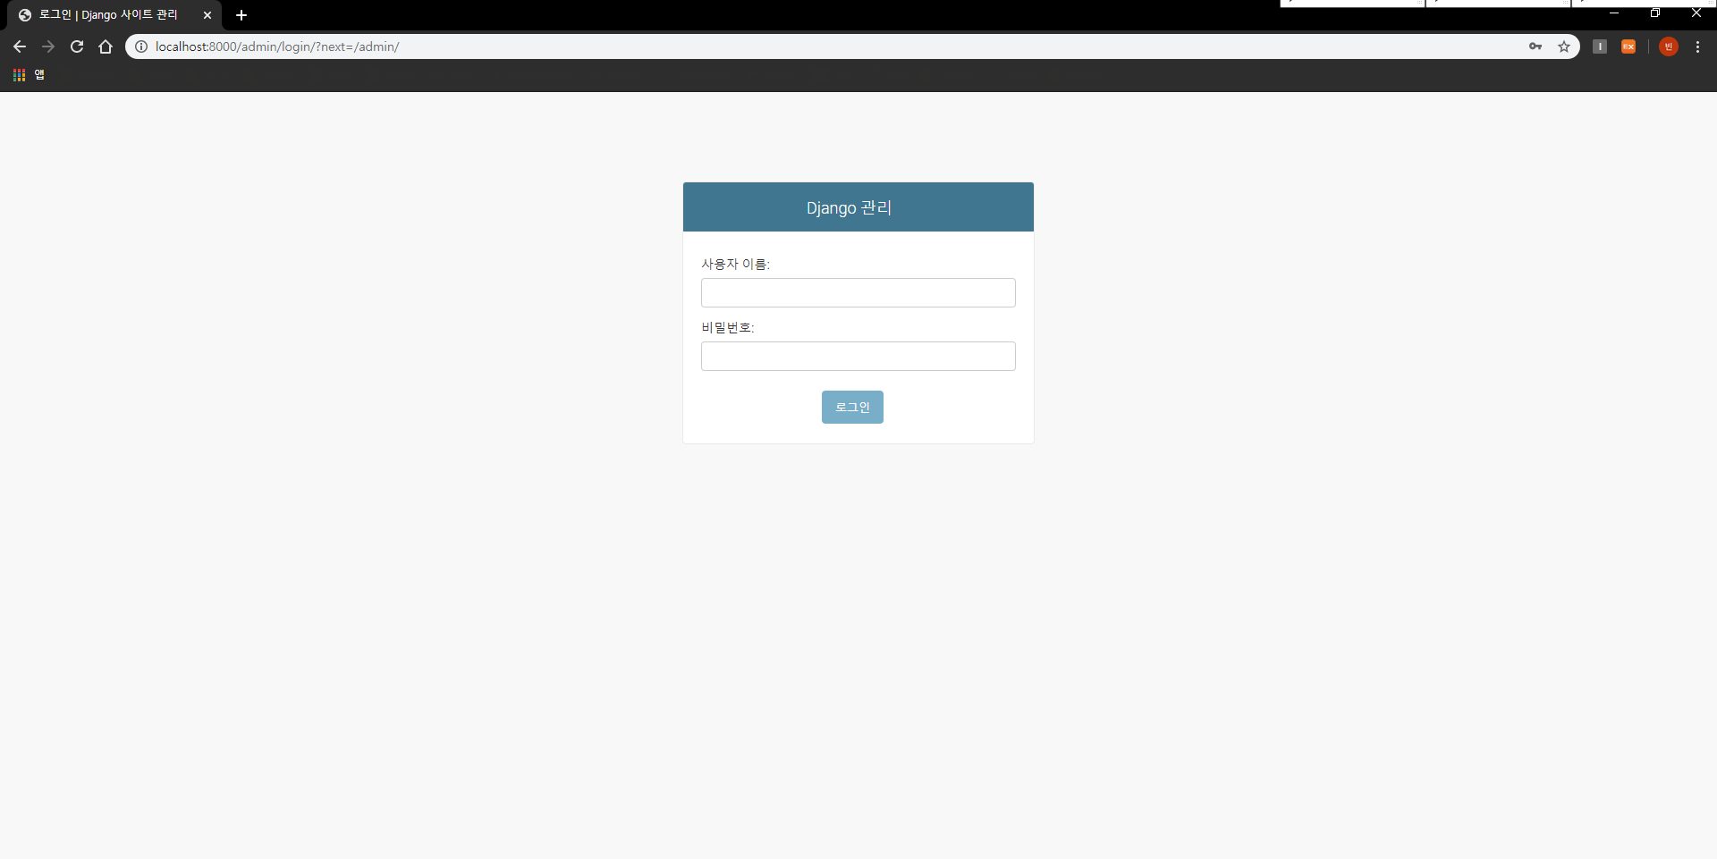Click the Django 관리 header title
1717x859 pixels.
click(x=849, y=207)
